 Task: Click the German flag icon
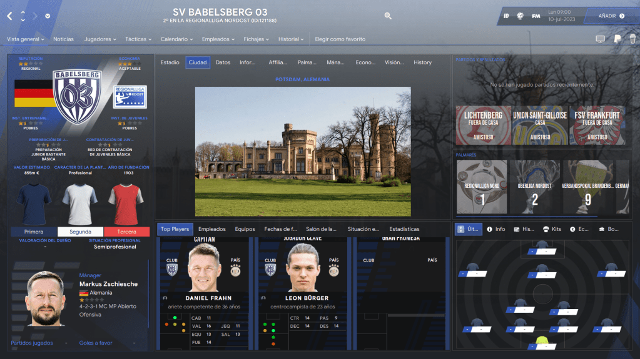pos(33,93)
